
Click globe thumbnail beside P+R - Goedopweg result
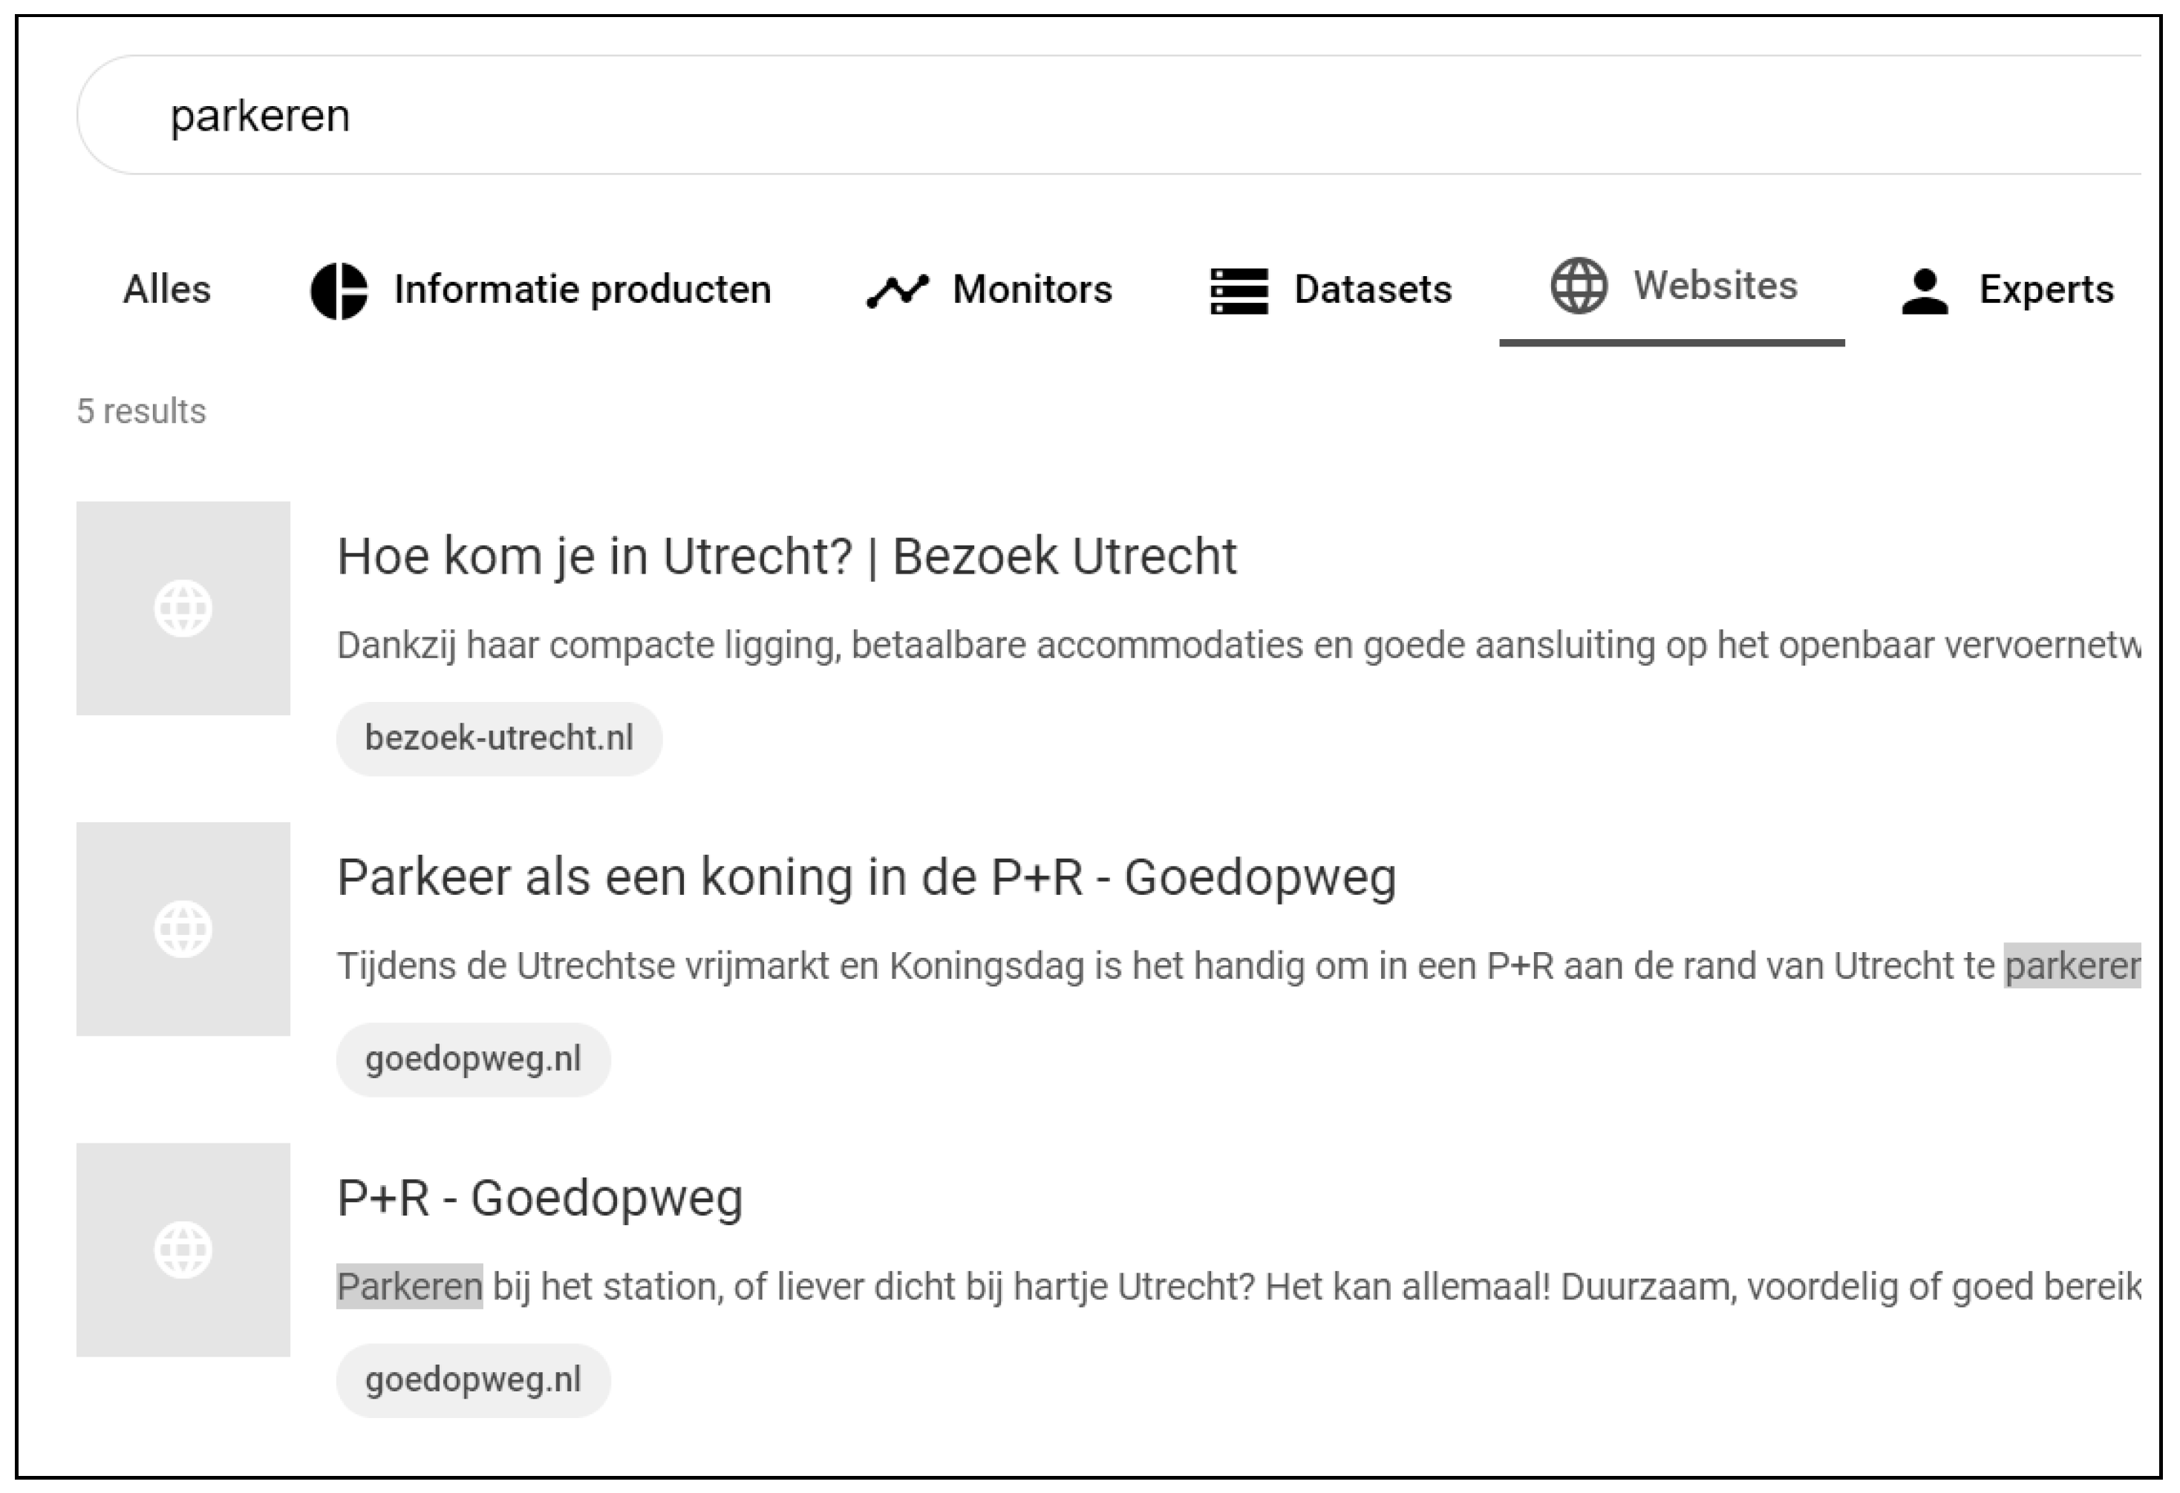(x=183, y=1250)
